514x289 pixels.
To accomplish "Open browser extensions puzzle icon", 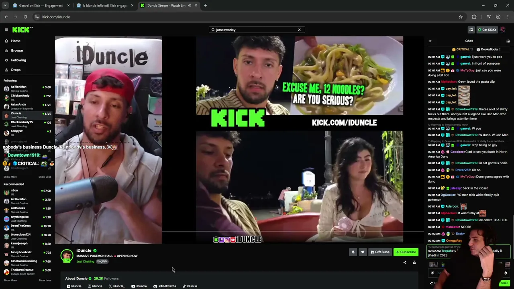I will [474, 17].
